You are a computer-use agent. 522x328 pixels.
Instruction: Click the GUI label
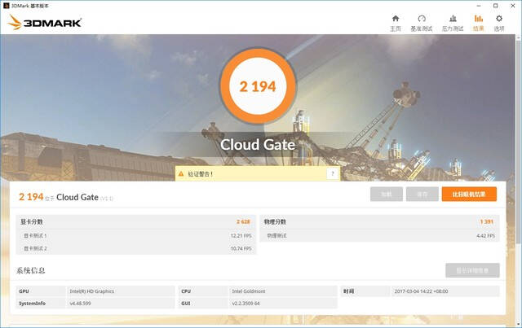186,304
